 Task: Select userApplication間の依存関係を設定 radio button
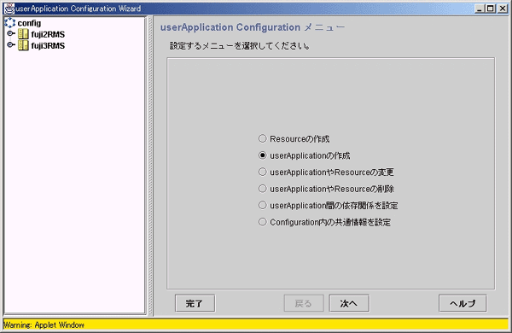(x=263, y=205)
